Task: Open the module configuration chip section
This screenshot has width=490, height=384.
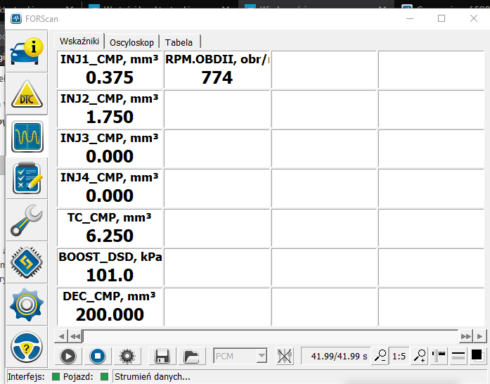Action: click(27, 262)
